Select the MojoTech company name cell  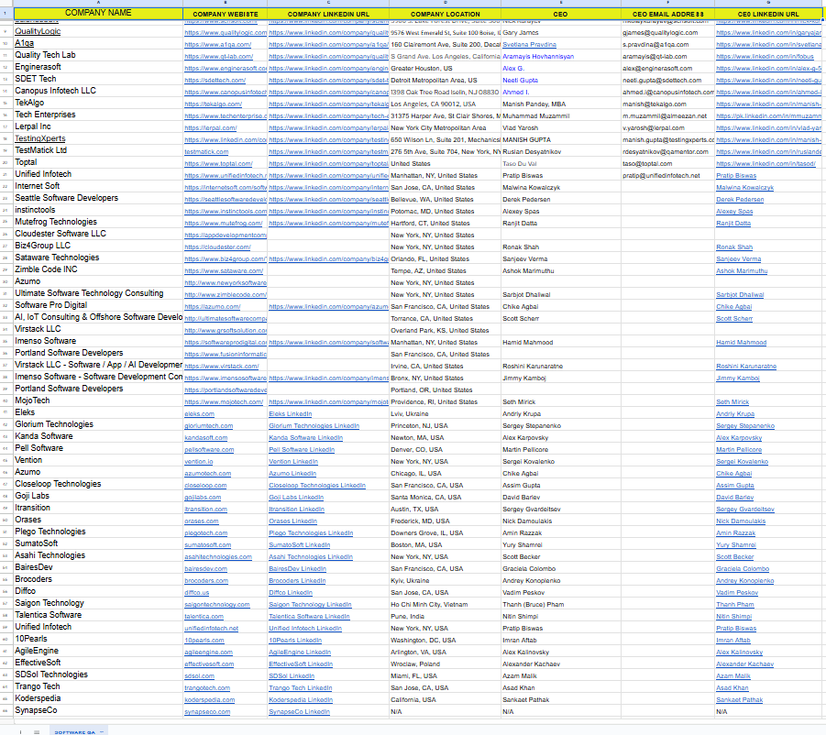[98, 400]
